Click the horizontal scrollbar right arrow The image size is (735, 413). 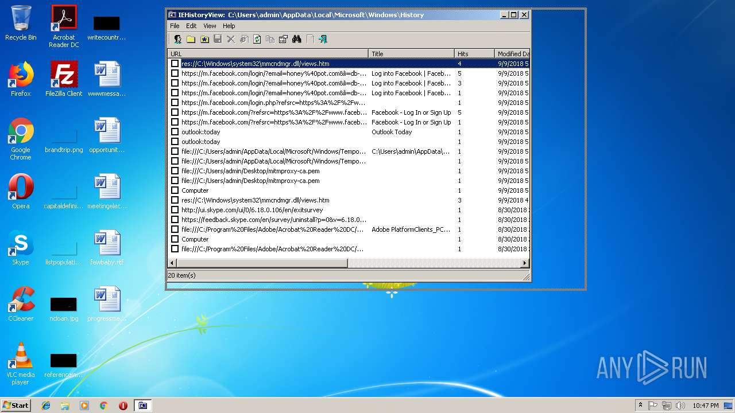click(x=524, y=263)
